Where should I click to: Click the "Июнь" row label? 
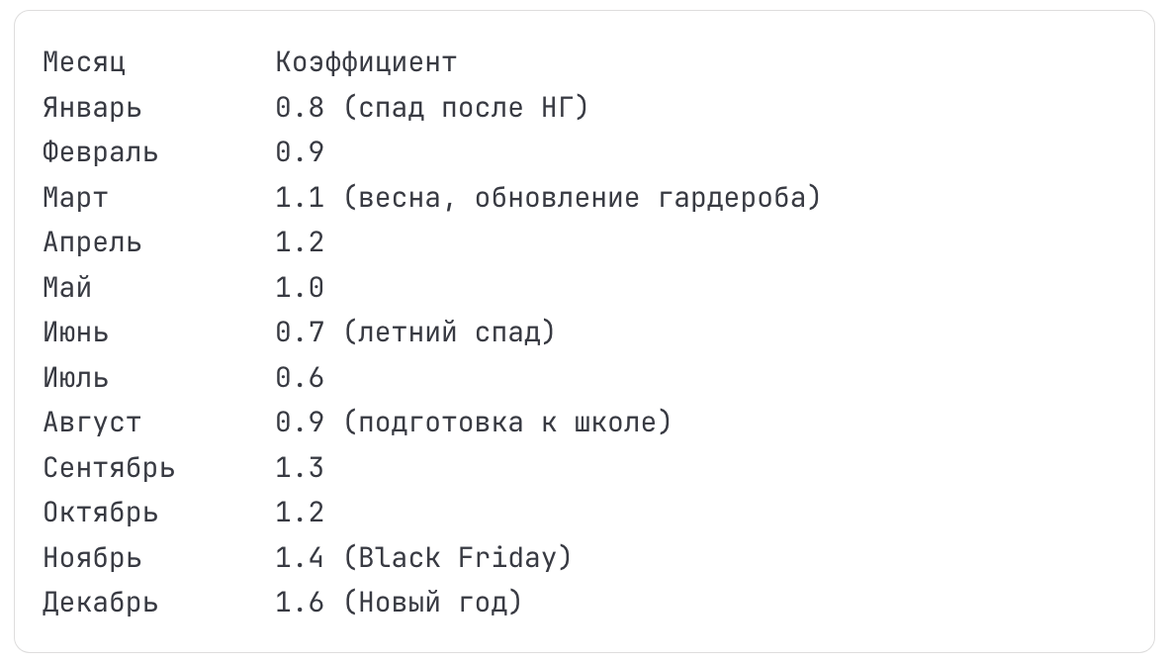75,332
